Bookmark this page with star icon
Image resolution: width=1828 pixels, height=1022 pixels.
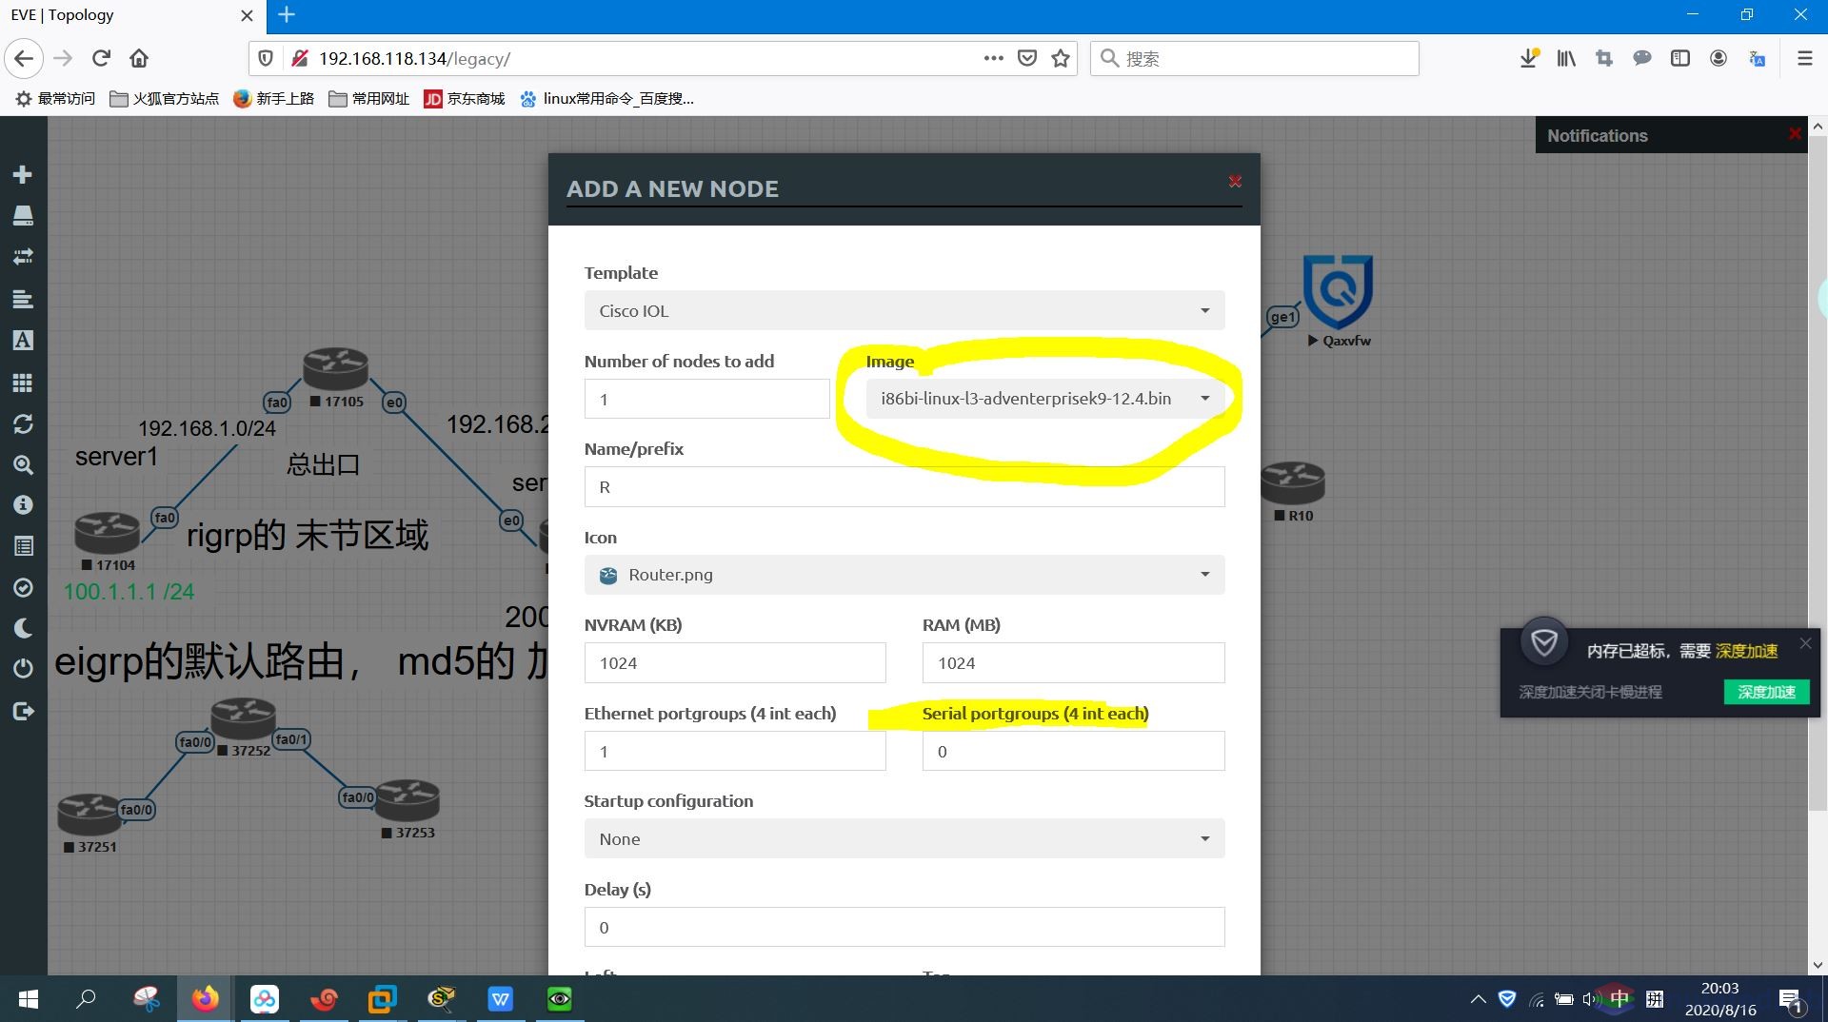pos(1061,58)
